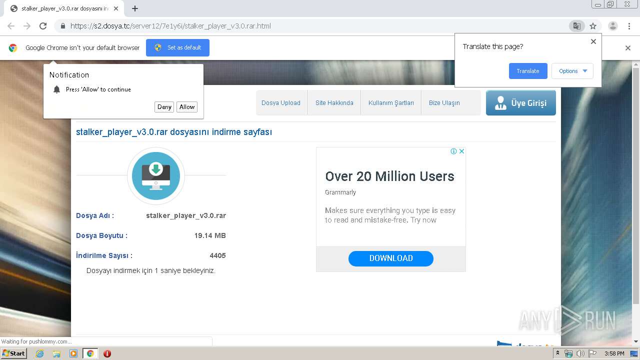Click the Translate button

[528, 71]
